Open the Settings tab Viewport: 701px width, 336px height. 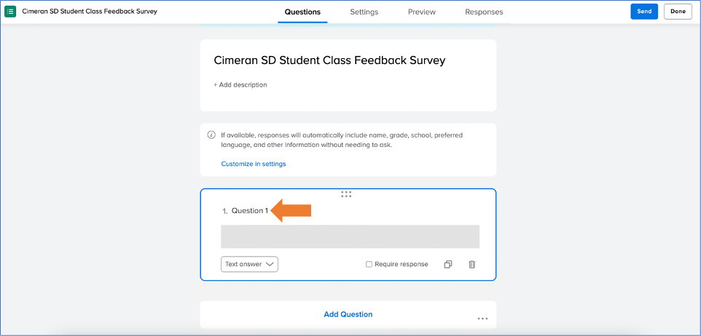pos(364,12)
